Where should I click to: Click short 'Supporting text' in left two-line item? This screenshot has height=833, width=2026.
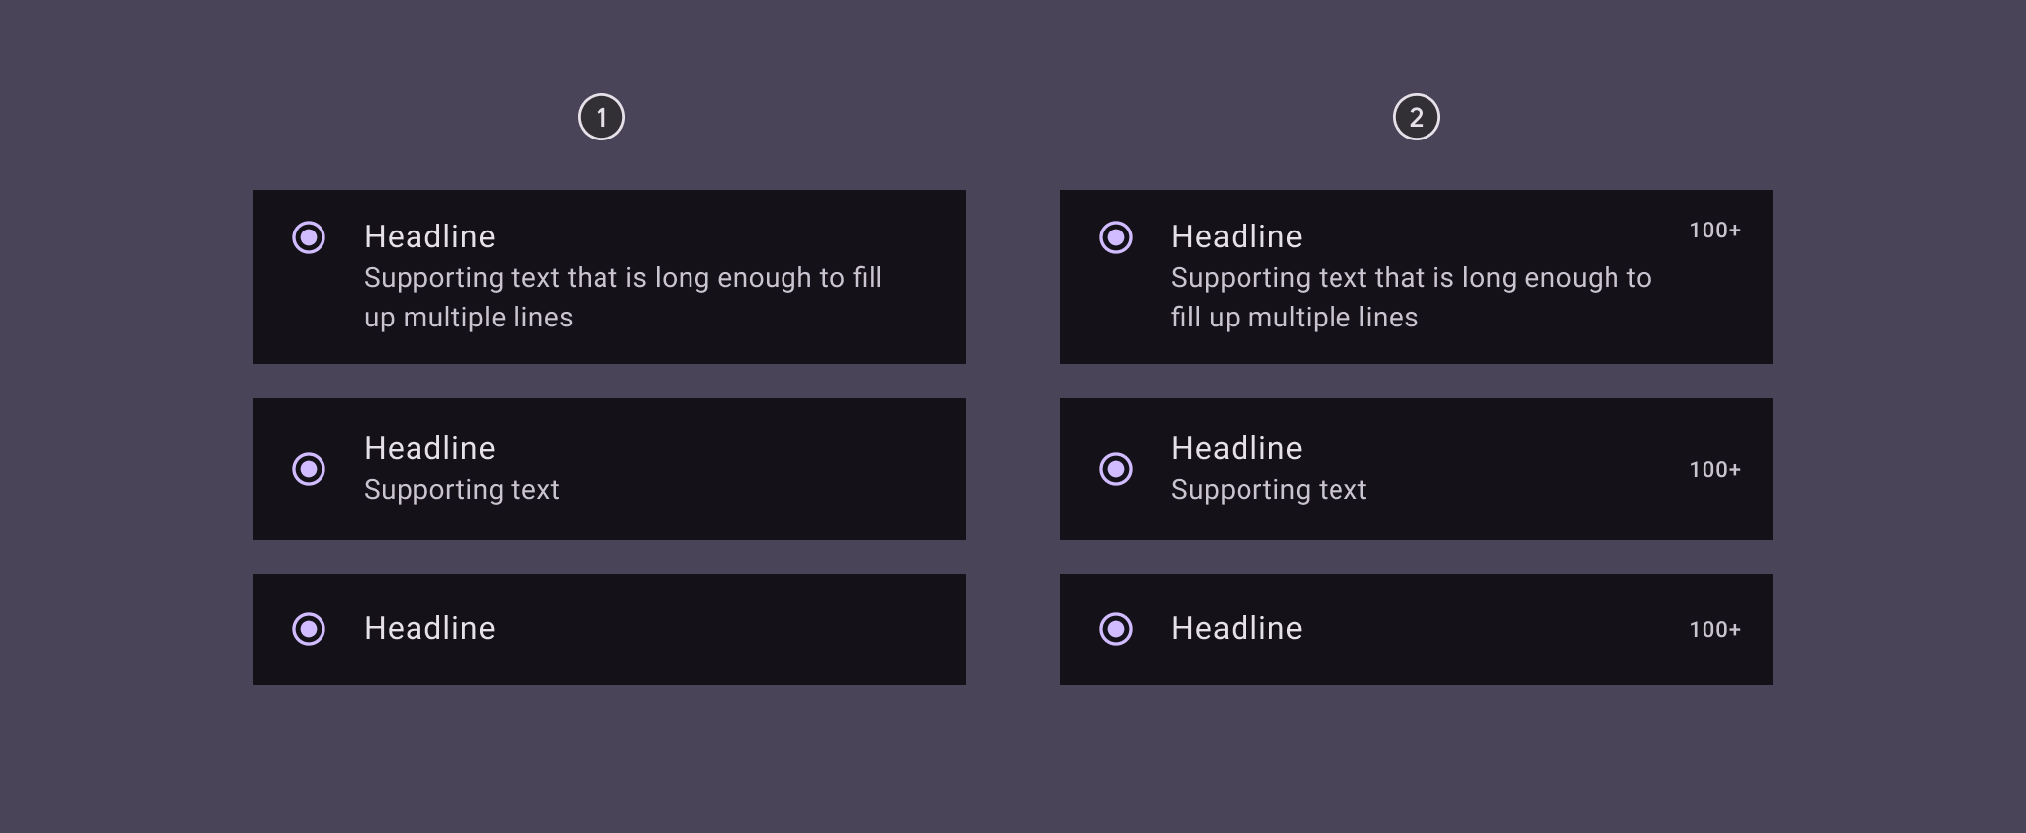pos(461,490)
